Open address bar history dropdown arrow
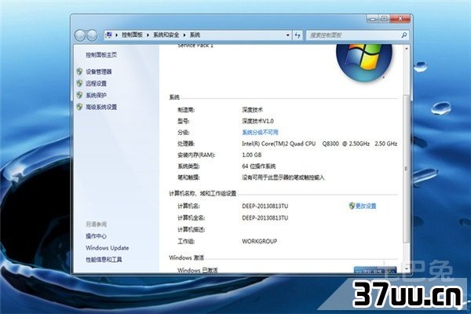Viewport: 471px width, 314px height. 287,35
